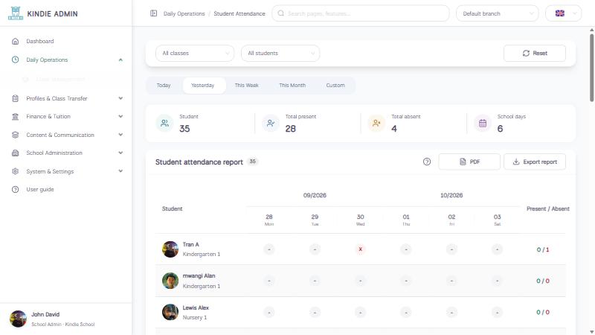The image size is (595, 335).
Task: Click the Student count people icon
Action: tap(164, 123)
